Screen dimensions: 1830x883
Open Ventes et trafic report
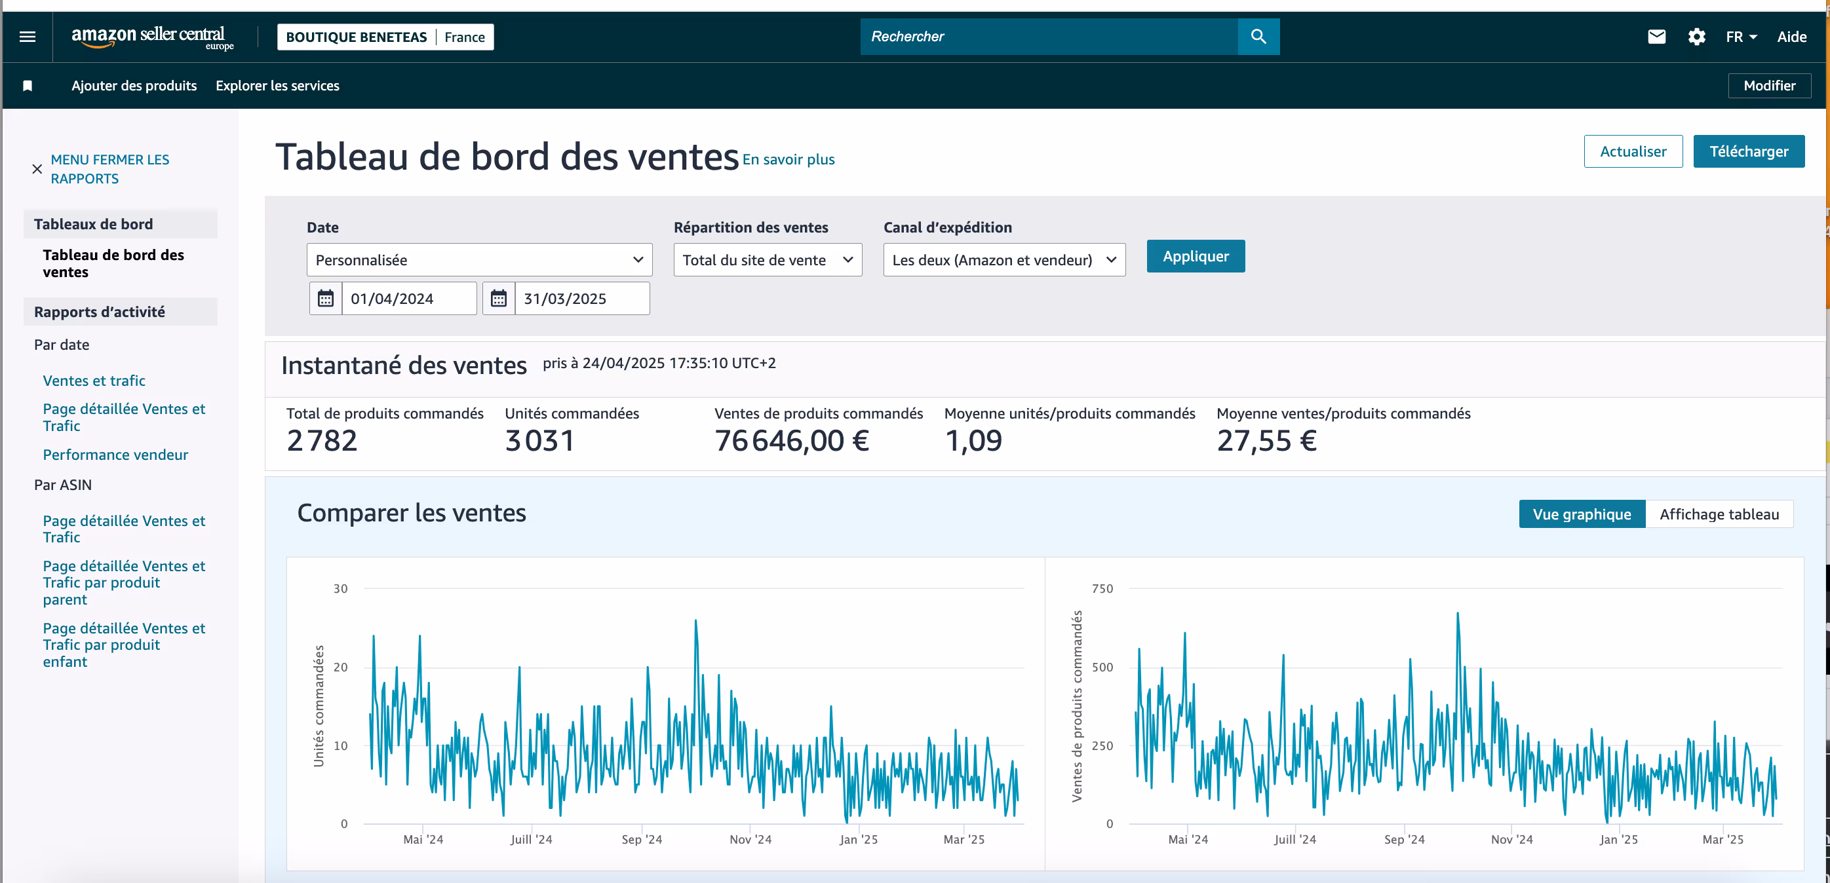coord(94,381)
